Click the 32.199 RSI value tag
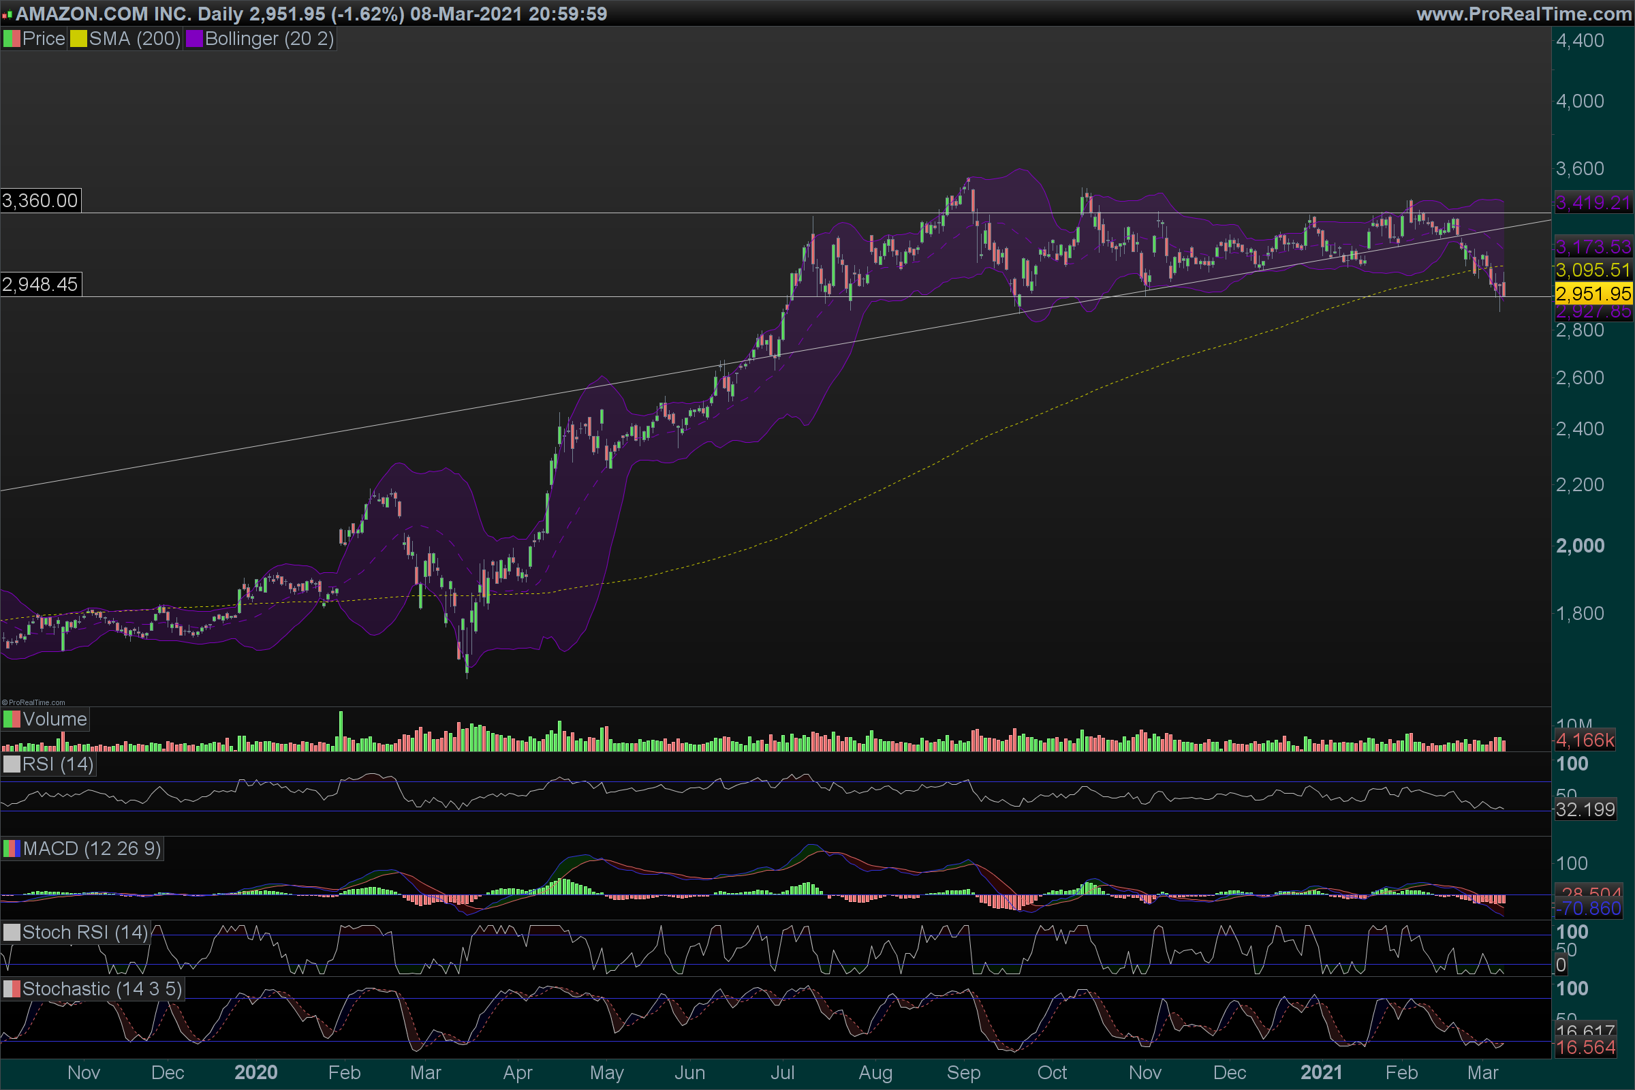 click(1585, 810)
